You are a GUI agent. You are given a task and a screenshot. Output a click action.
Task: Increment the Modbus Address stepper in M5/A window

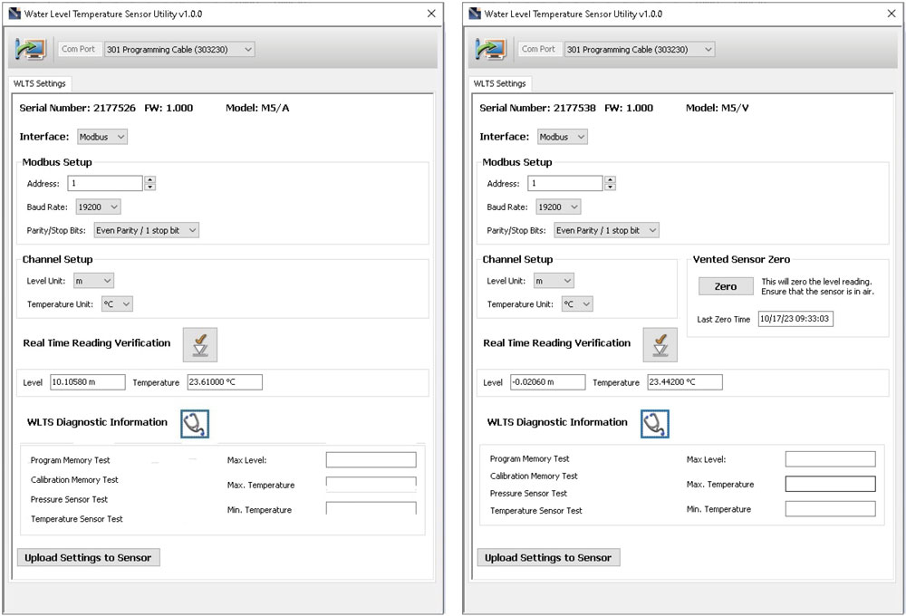click(x=150, y=180)
